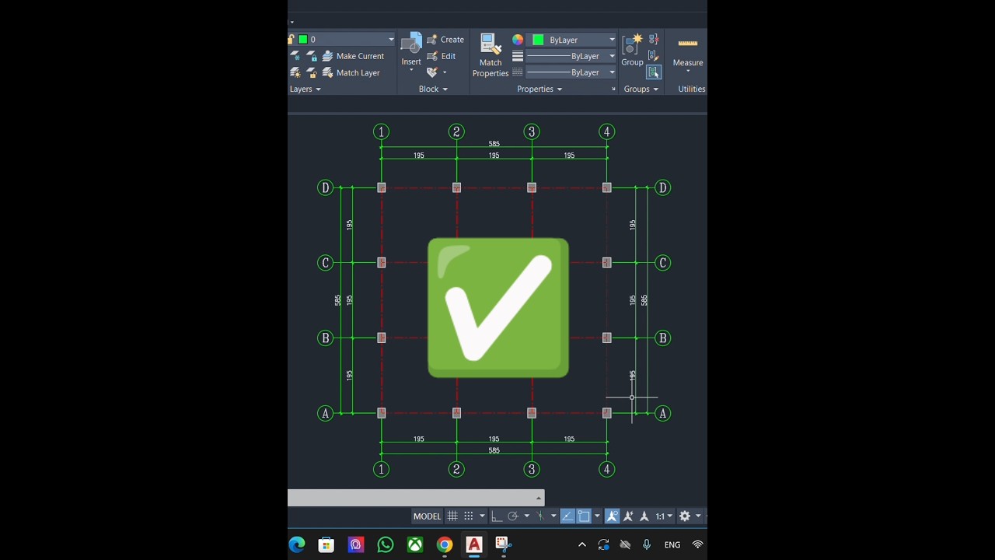Open the annotation scale 1:1 dropdown
This screenshot has width=995, height=560.
(x=664, y=516)
